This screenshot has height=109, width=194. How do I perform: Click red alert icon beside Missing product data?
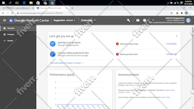(x=117, y=54)
